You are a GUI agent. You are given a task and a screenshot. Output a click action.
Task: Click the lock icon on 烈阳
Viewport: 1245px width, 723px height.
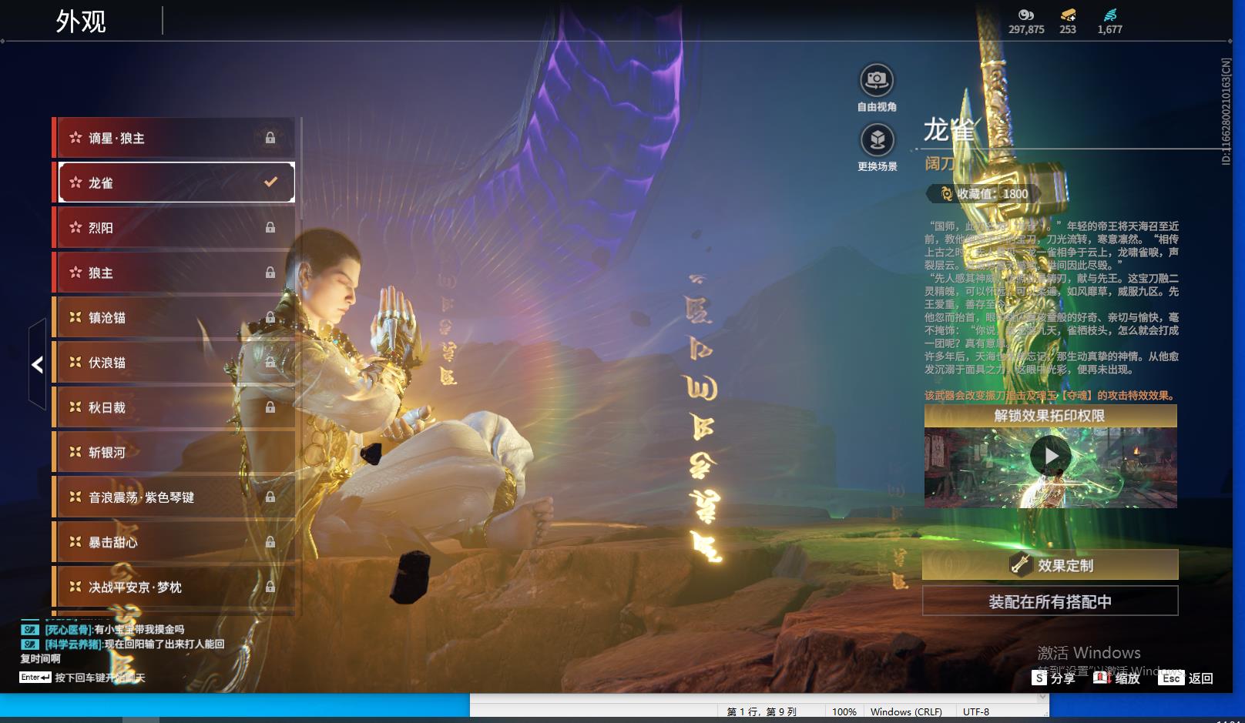pos(270,227)
